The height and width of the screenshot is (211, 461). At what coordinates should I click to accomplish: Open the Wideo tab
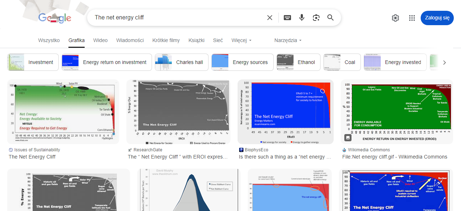100,40
